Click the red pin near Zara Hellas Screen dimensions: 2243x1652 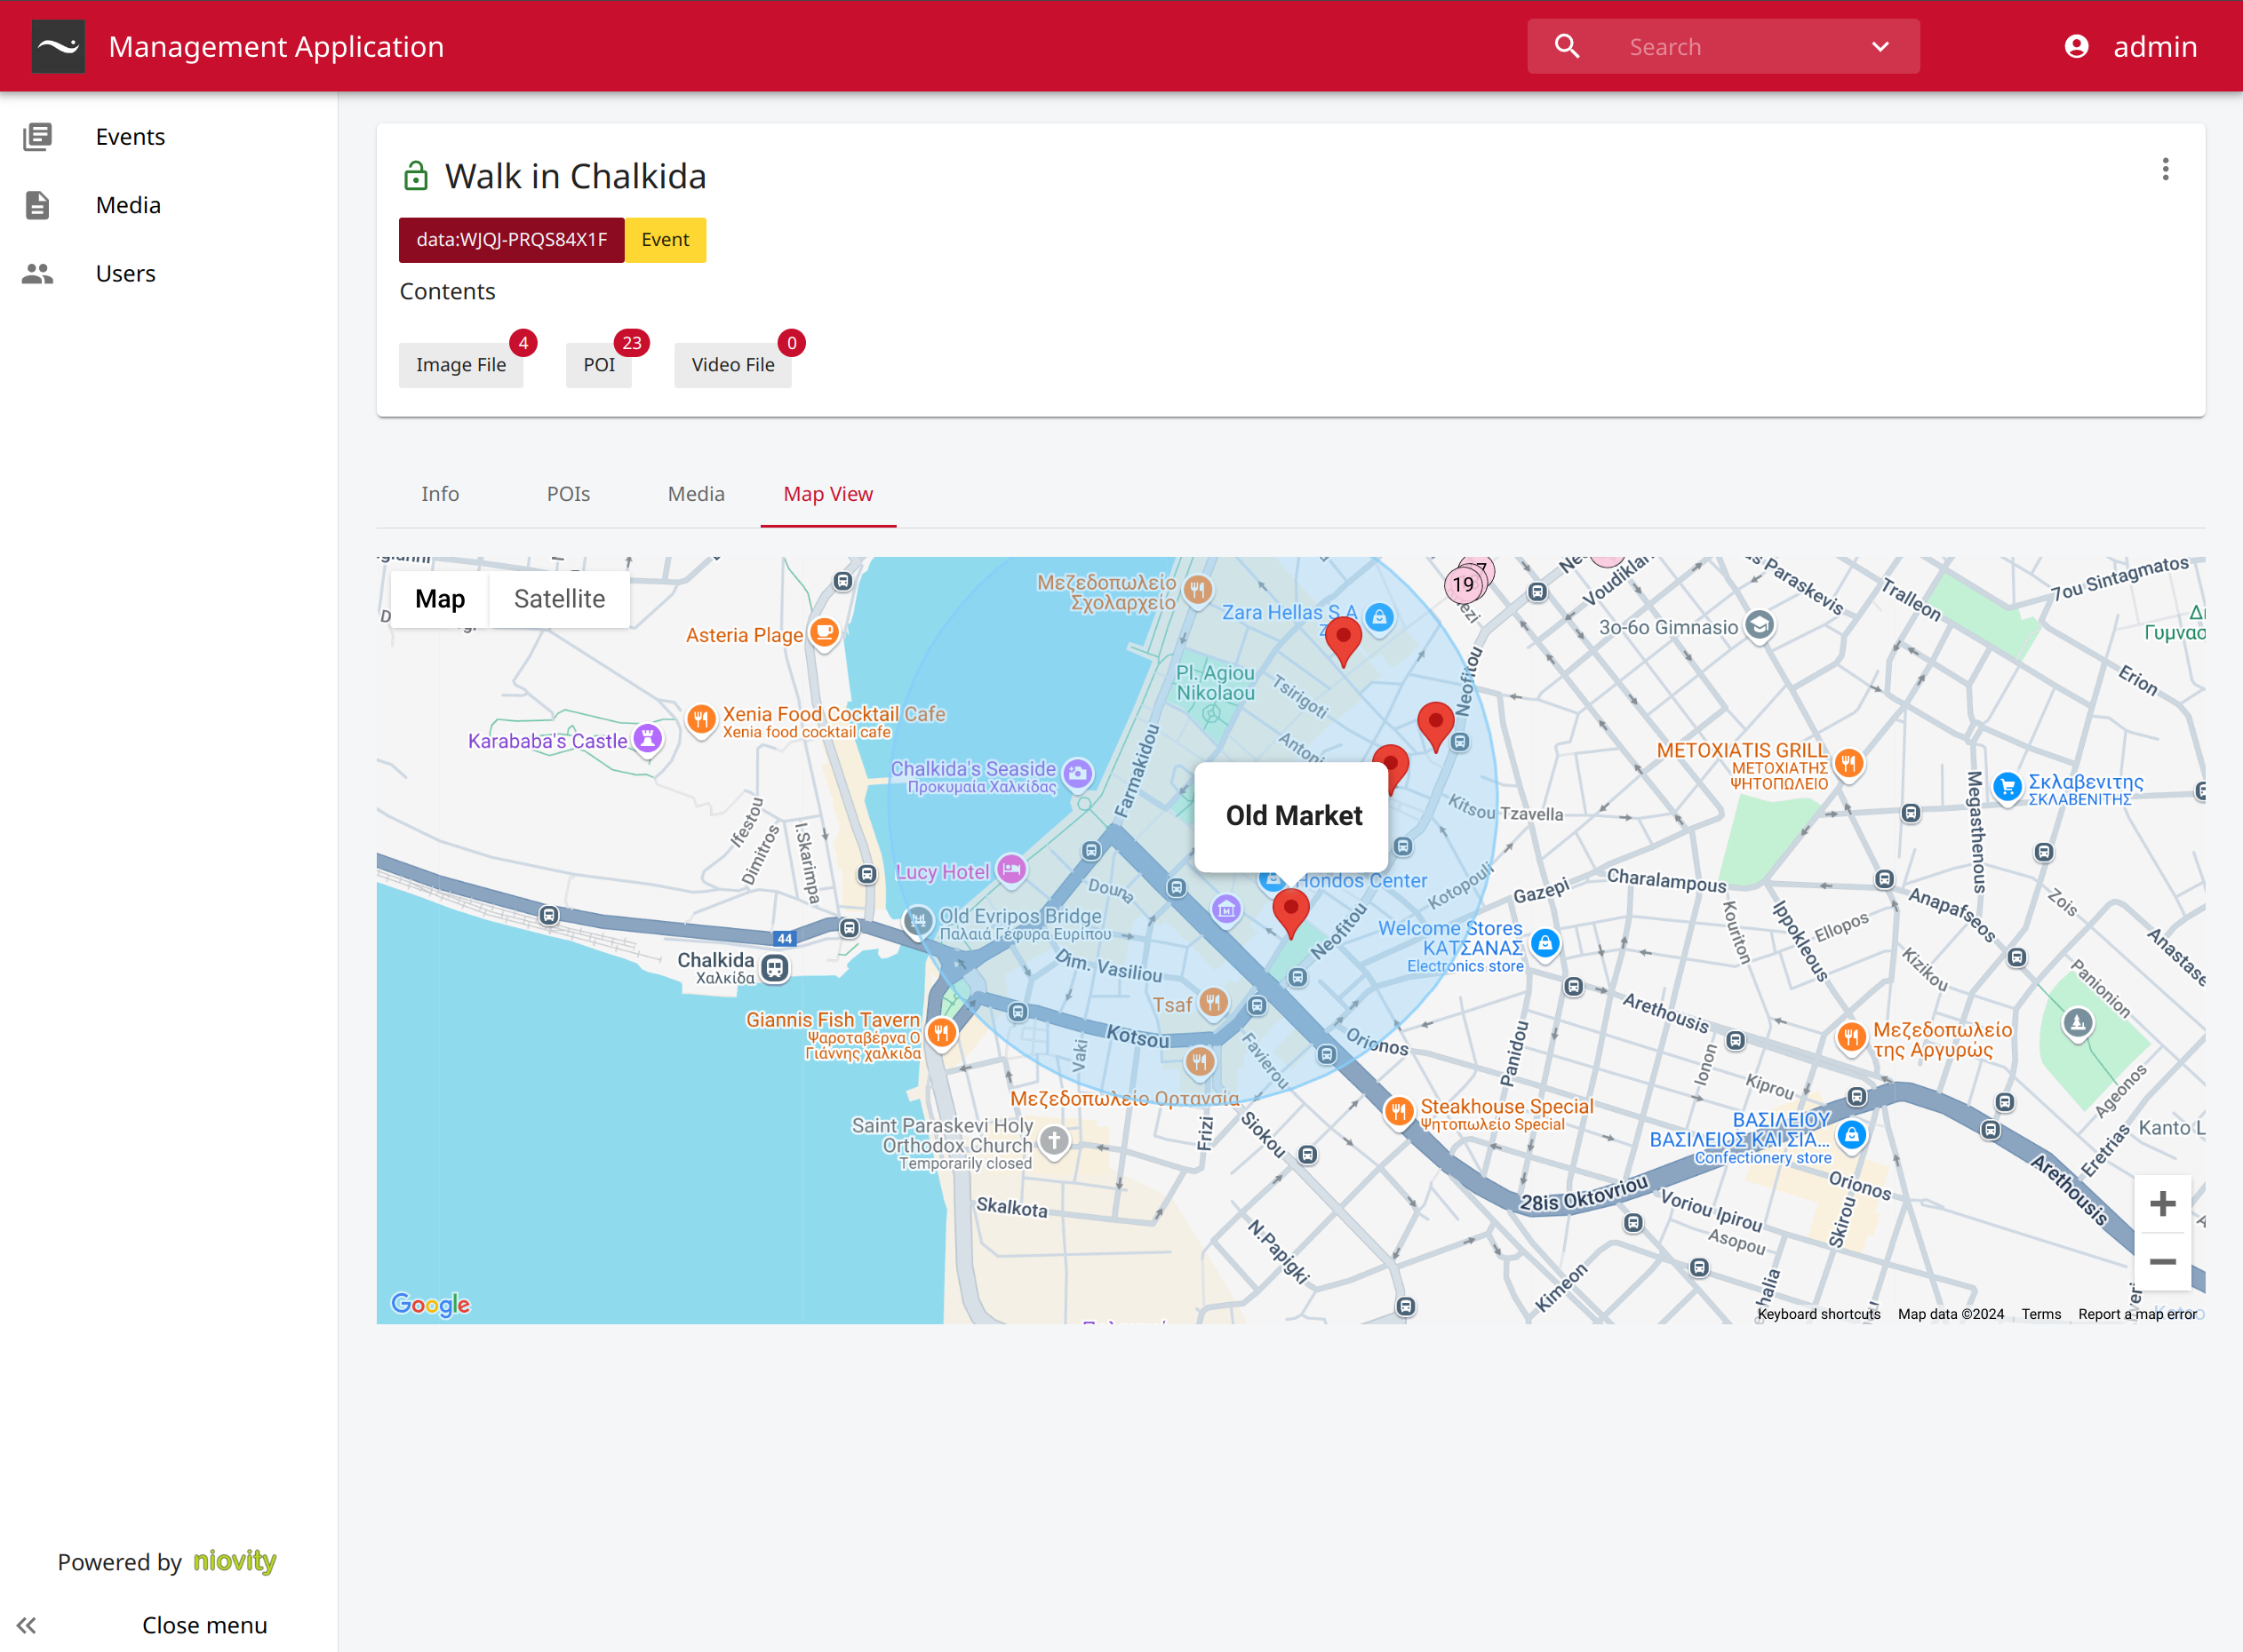(x=1344, y=641)
